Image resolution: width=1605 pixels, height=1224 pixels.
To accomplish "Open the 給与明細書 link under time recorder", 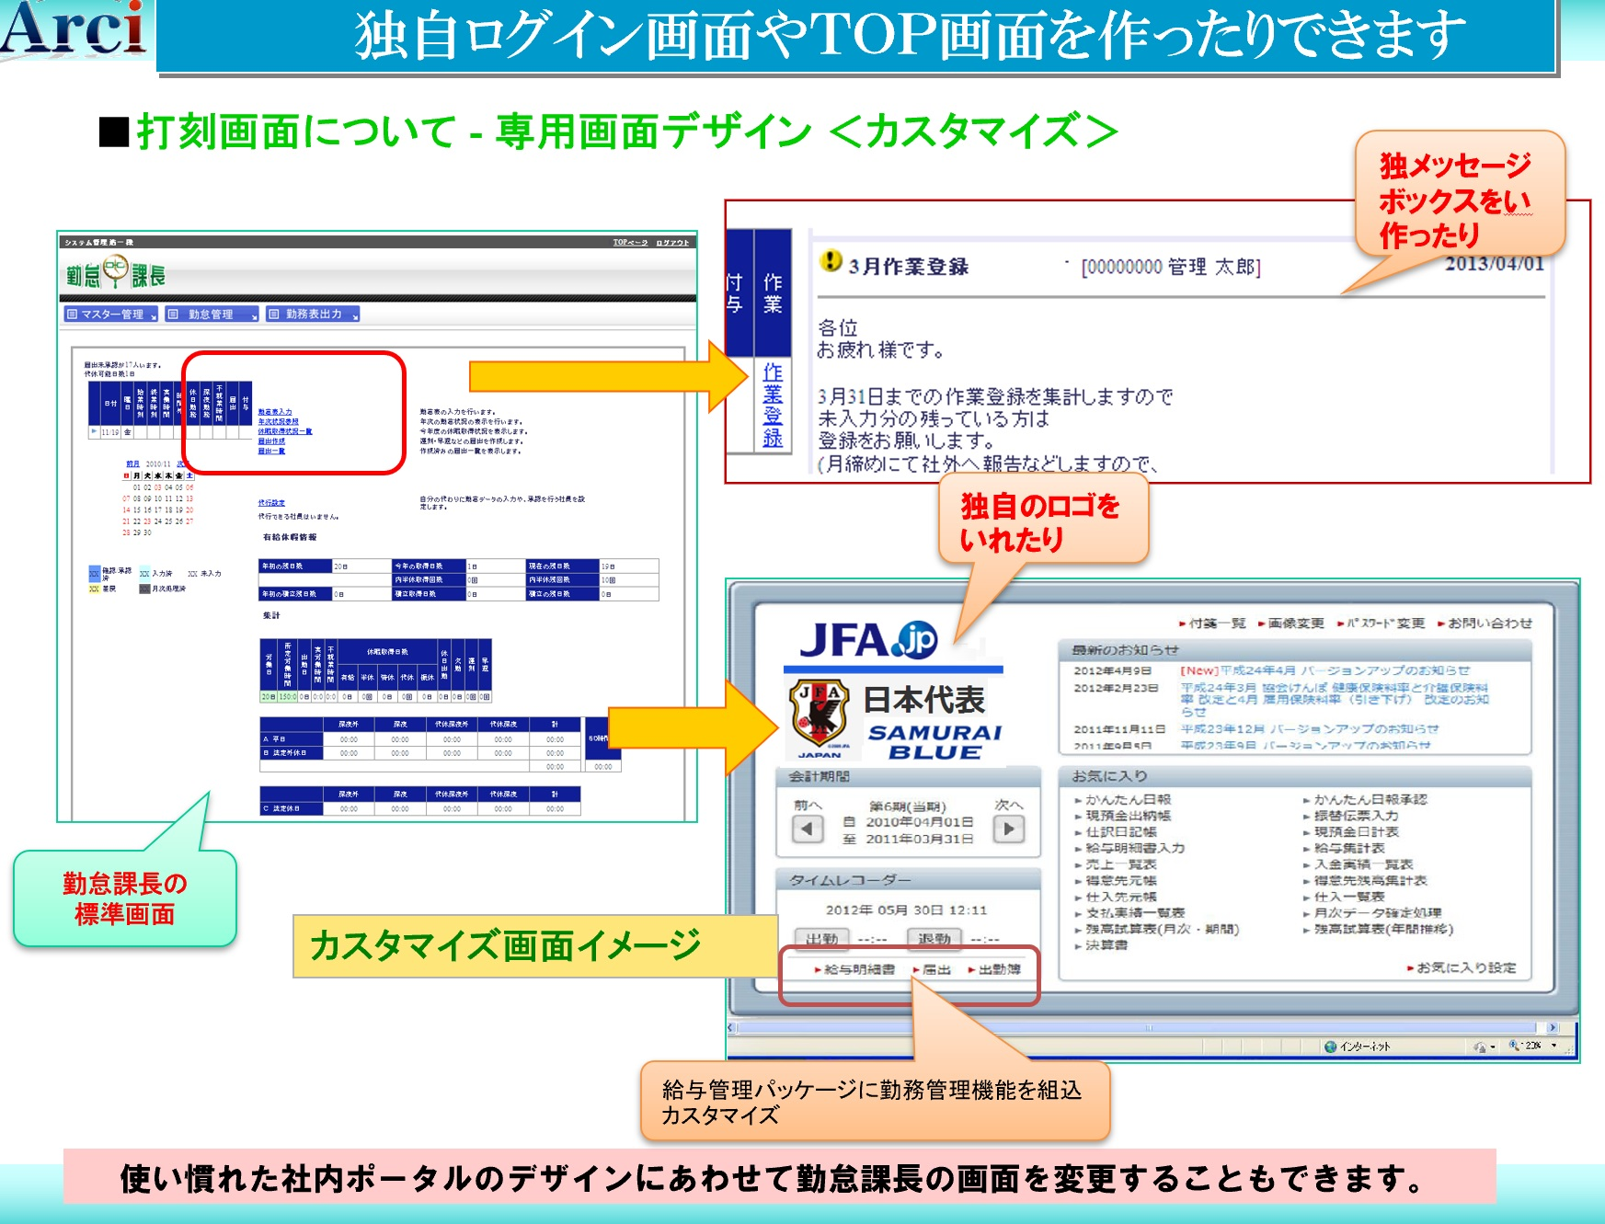I will pyautogui.click(x=857, y=969).
